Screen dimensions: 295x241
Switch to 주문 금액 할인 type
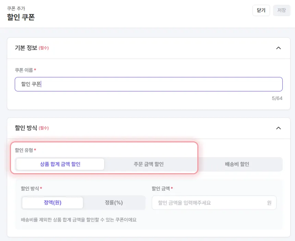148,164
